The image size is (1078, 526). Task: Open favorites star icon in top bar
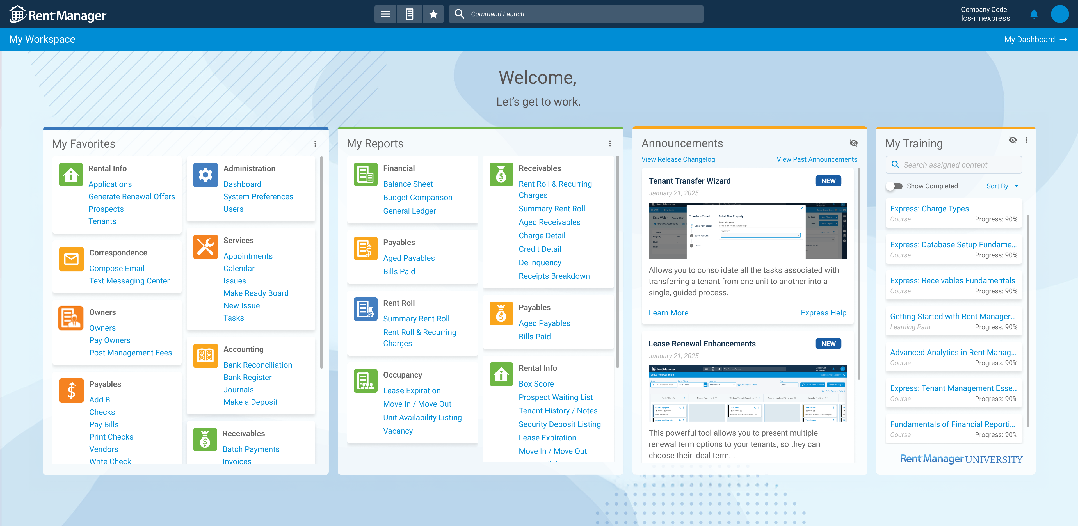[433, 14]
